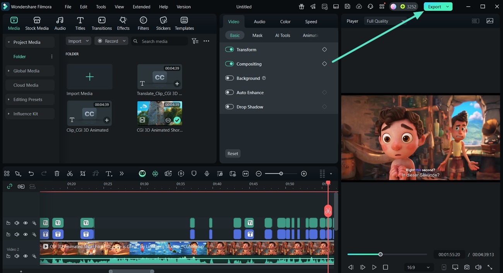This screenshot has width=503, height=273.
Task: Open the Tools menu
Action: coord(101,7)
